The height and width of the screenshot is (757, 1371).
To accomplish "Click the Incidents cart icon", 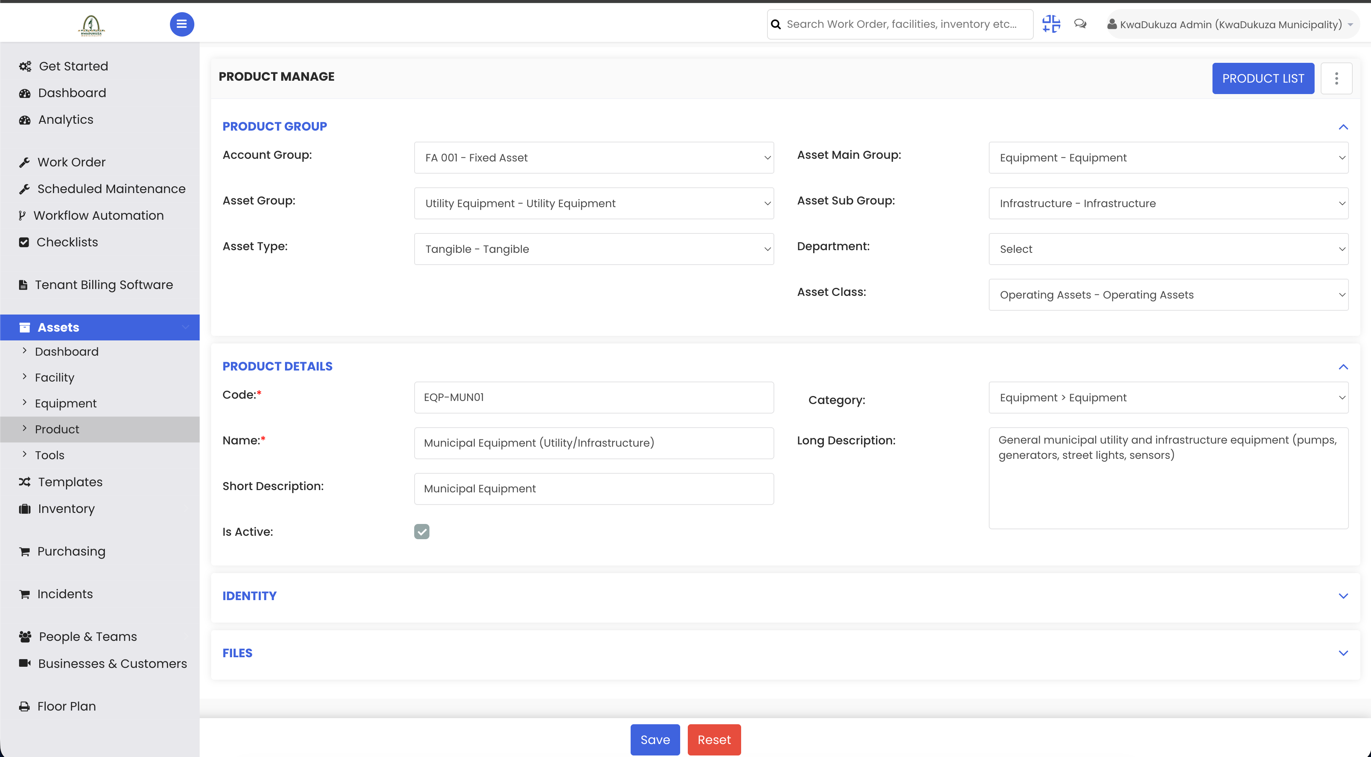I will click(24, 594).
